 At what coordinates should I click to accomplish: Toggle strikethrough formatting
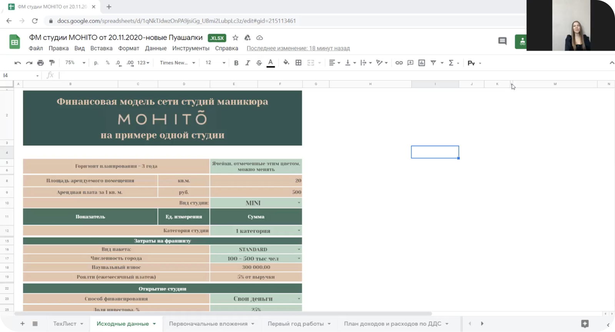point(259,63)
